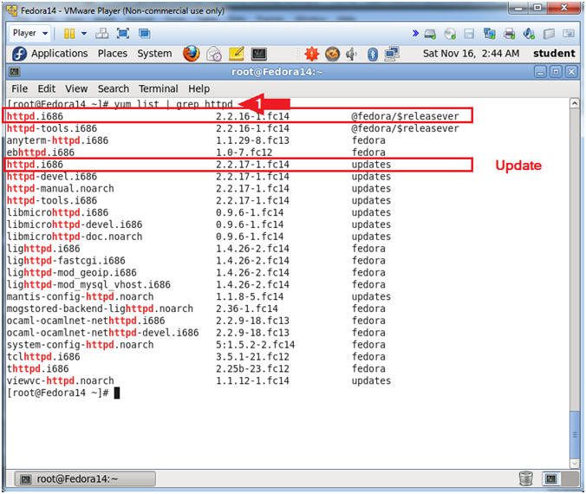The image size is (586, 494).
Task: Click the system-config-httpd.noarch entry
Action: click(x=81, y=345)
